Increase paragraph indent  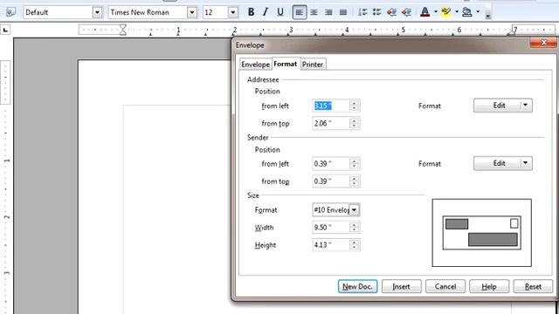click(x=406, y=12)
